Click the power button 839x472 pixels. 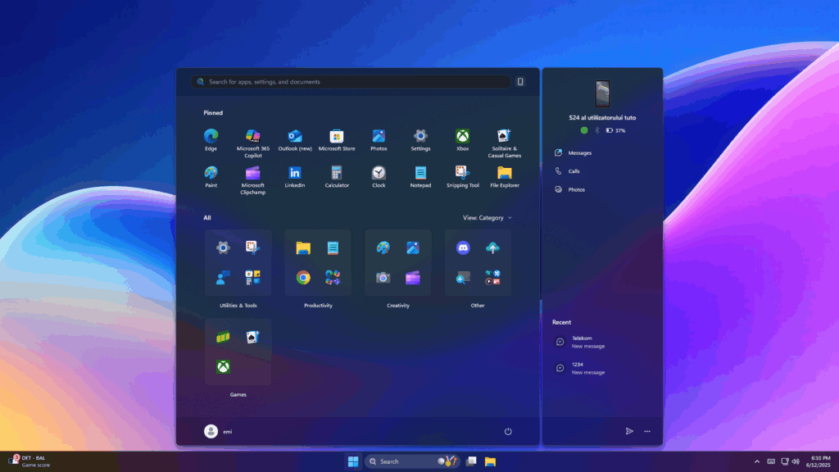(508, 431)
